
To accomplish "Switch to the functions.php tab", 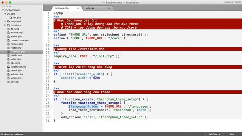I will pyautogui.click(x=62, y=8).
